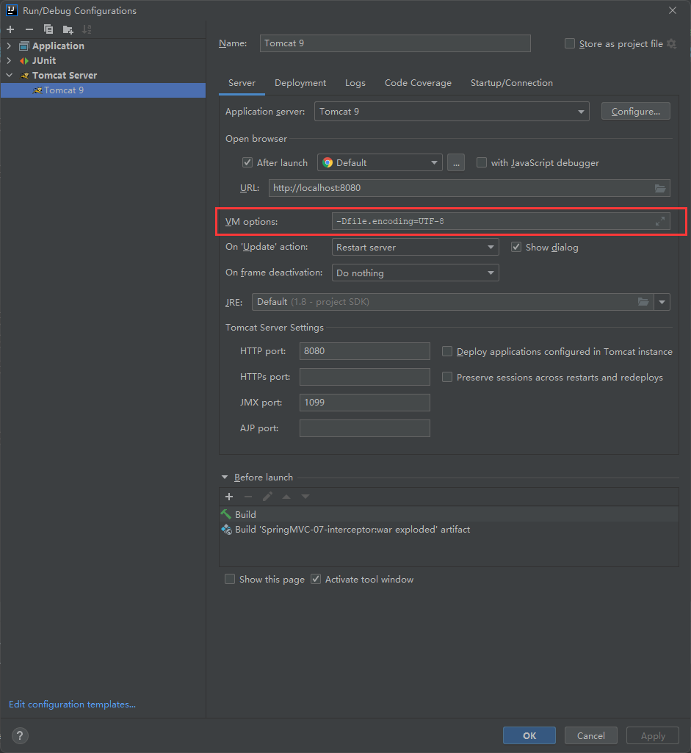This screenshot has height=753, width=691.
Task: Collapse the Tomcat Server tree node
Action: click(9, 76)
